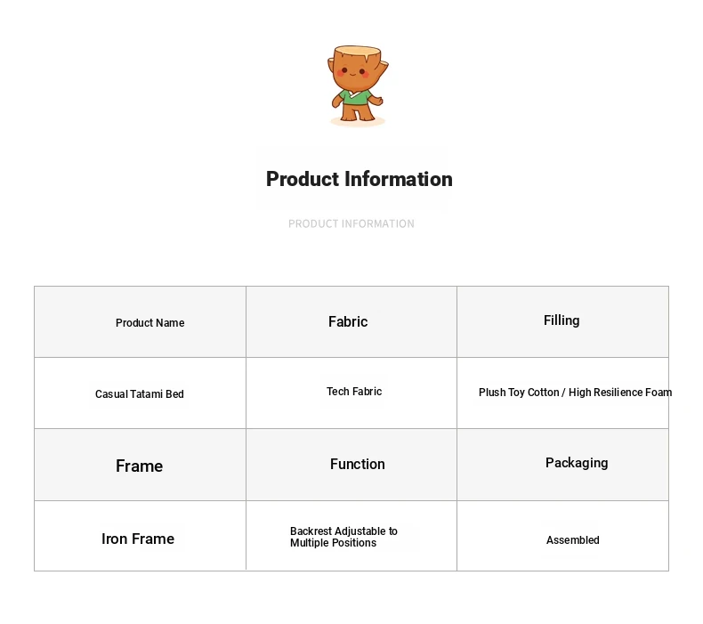Click the mascot's flat stump head top
This screenshot has width=703, height=624.
pos(358,50)
